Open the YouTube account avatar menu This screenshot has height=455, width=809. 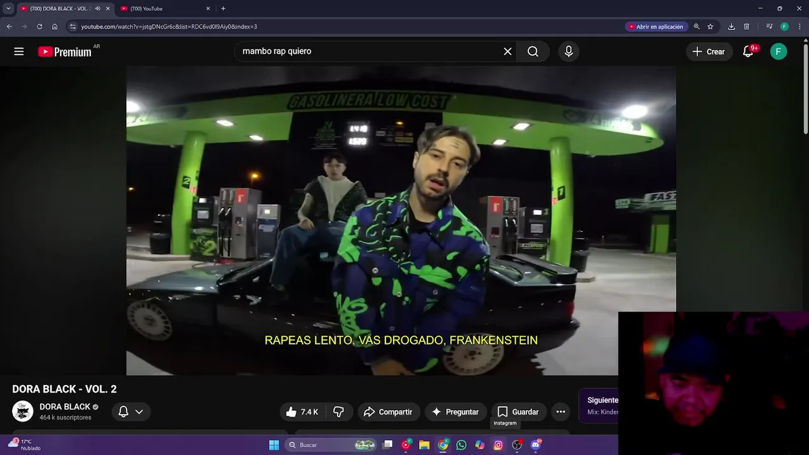779,52
